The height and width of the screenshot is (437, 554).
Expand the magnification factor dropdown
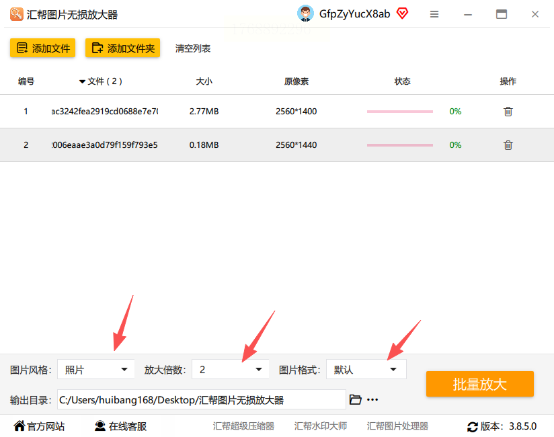coord(231,370)
